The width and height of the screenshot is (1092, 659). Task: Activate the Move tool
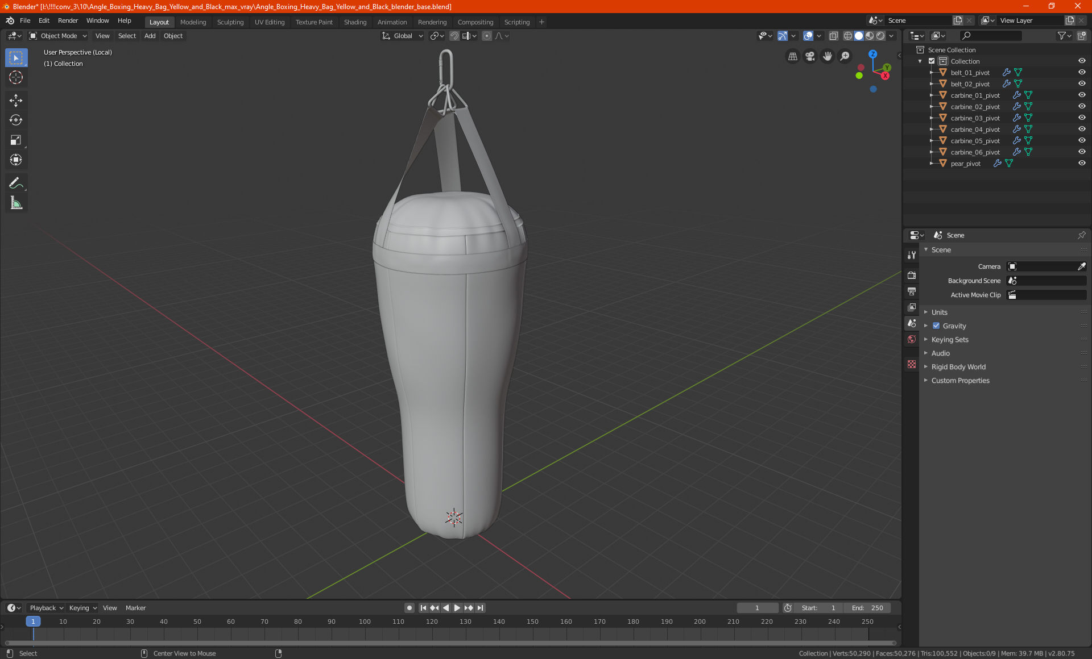pos(16,101)
